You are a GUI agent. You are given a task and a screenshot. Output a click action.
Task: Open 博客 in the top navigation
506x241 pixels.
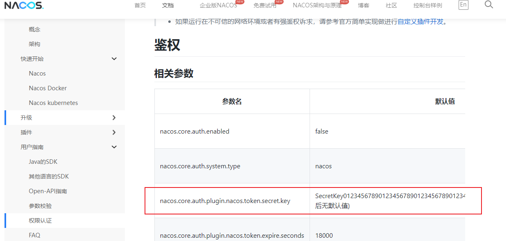[363, 5]
